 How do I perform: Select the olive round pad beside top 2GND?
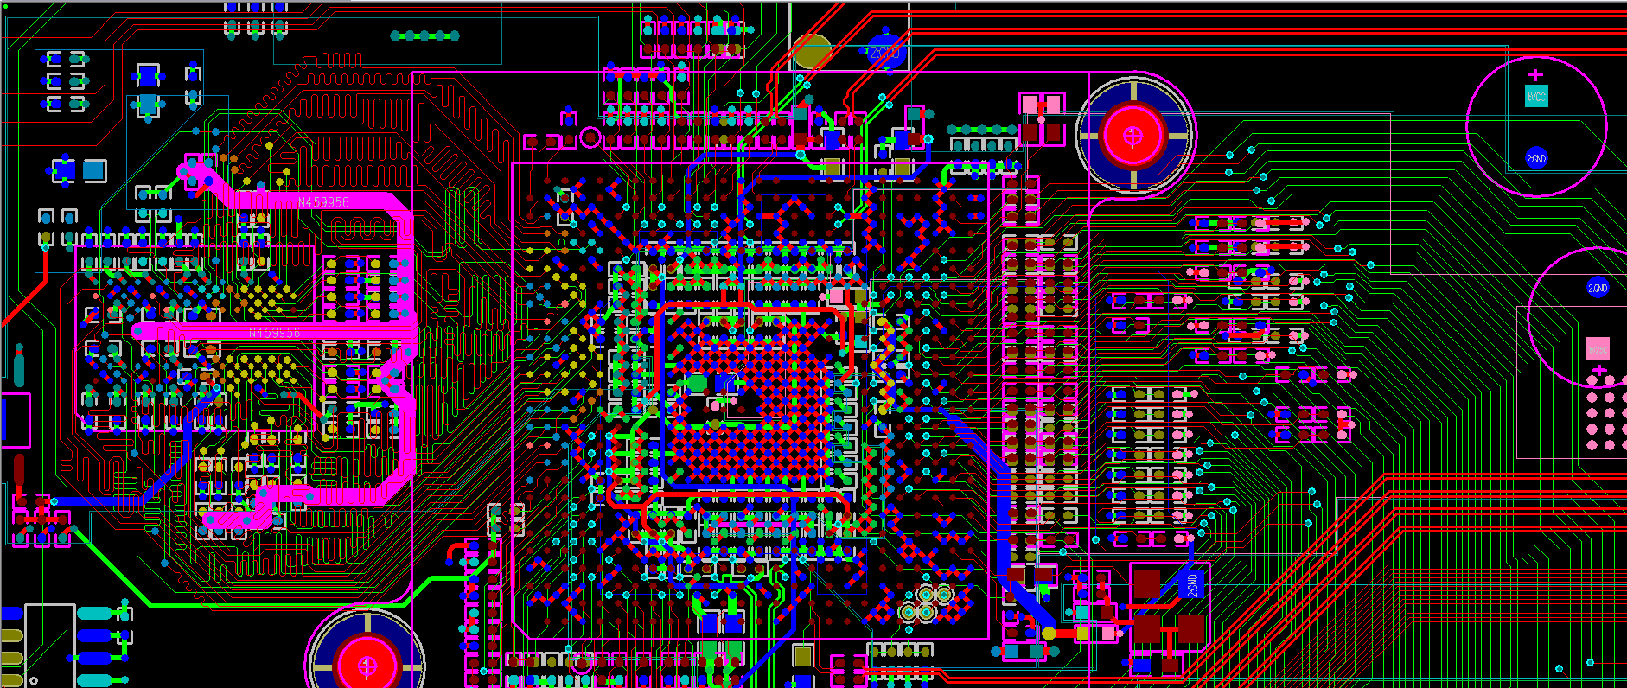pyautogui.click(x=812, y=51)
